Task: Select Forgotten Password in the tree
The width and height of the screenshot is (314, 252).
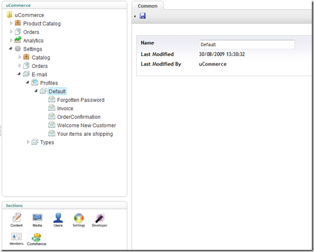Action: 80,100
